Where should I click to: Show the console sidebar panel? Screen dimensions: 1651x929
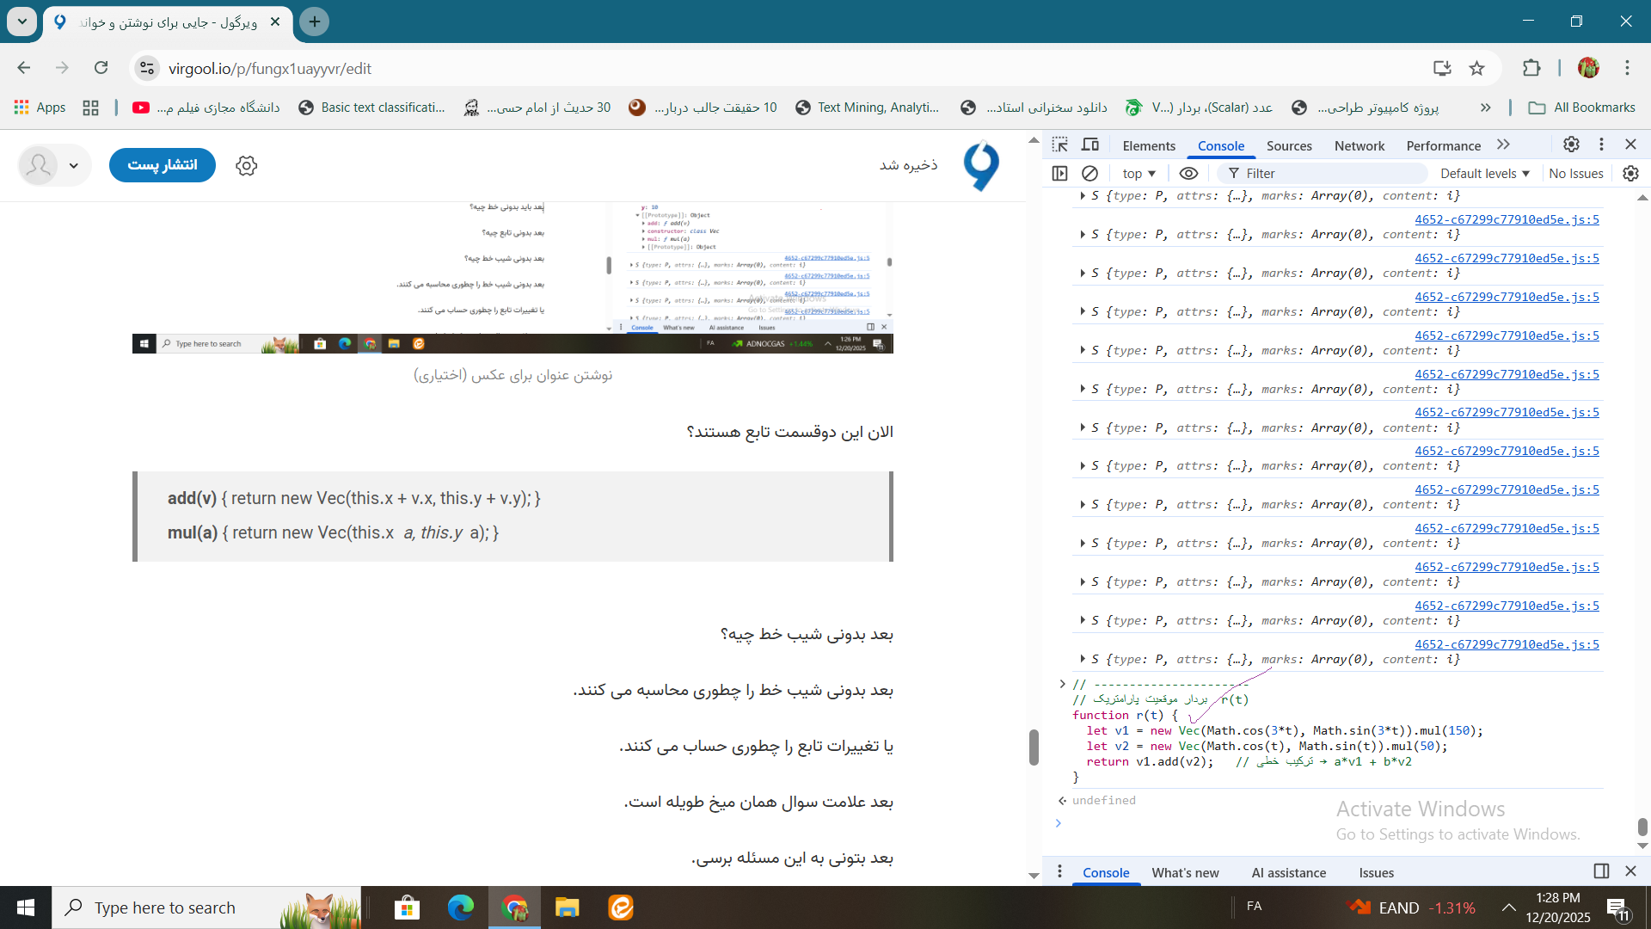click(x=1060, y=173)
